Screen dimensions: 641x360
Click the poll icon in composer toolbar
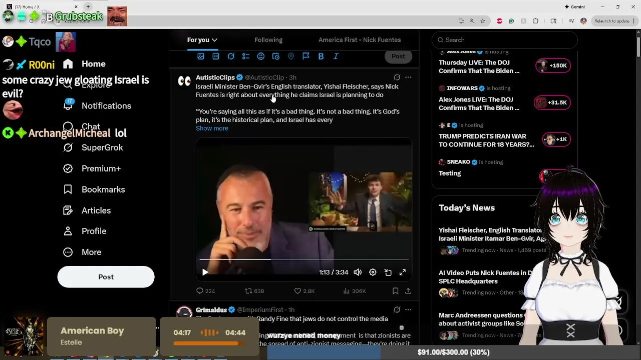246,56
